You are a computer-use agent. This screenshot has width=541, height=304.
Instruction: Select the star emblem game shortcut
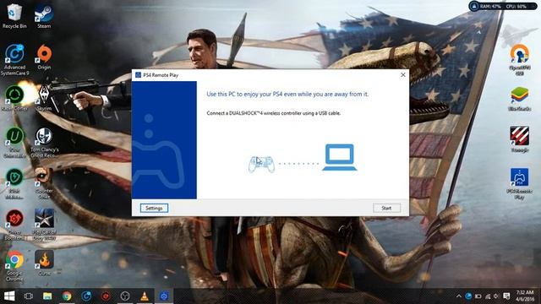point(44,224)
